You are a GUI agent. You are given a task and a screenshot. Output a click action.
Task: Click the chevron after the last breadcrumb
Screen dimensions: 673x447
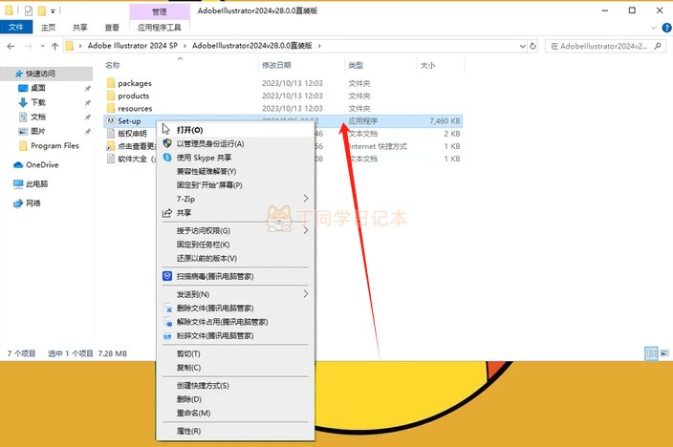point(319,46)
